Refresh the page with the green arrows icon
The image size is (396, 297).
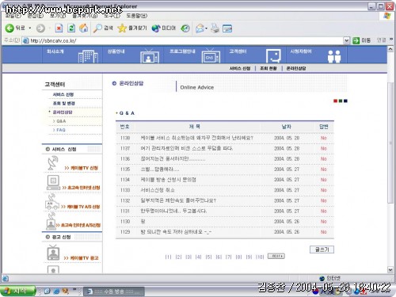tap(71, 29)
